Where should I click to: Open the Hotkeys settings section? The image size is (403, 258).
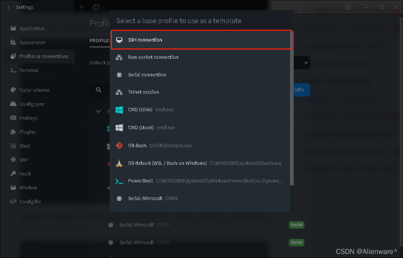[28, 118]
